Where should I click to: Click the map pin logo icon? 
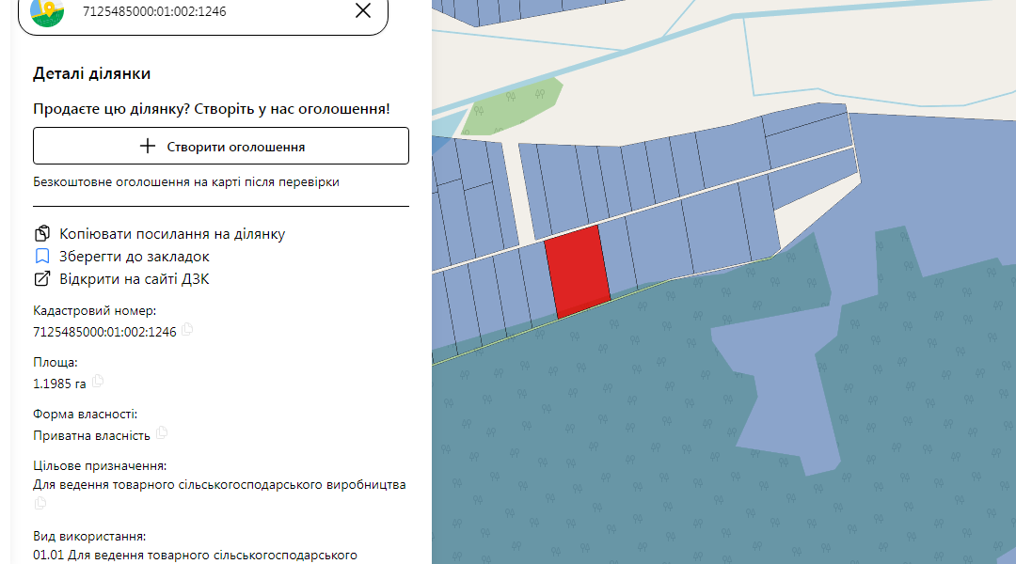pyautogui.click(x=47, y=14)
